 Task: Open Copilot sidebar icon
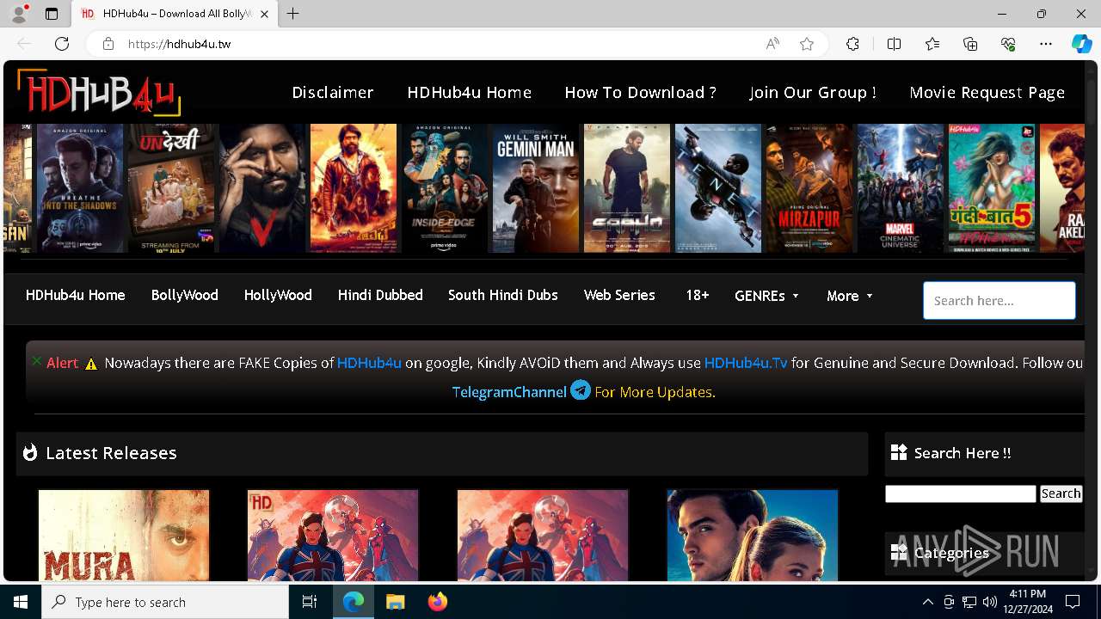click(x=1082, y=44)
